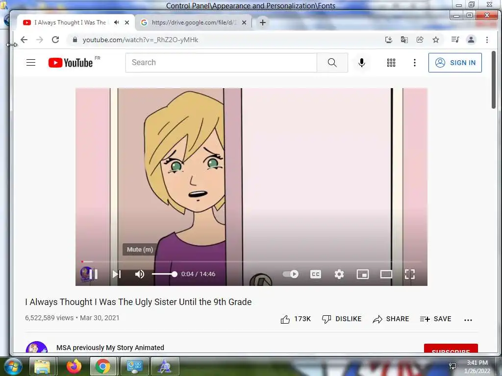The height and width of the screenshot is (376, 502).
Task: Open Chrome media controls icon
Action: tap(455, 40)
